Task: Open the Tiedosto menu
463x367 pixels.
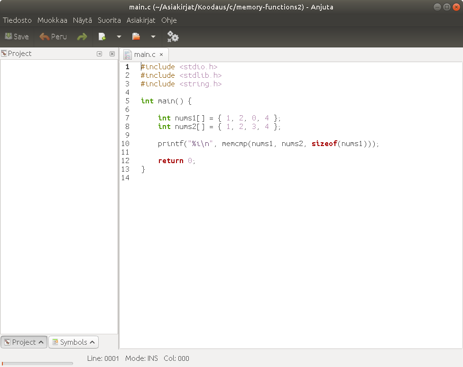Action: [x=17, y=20]
